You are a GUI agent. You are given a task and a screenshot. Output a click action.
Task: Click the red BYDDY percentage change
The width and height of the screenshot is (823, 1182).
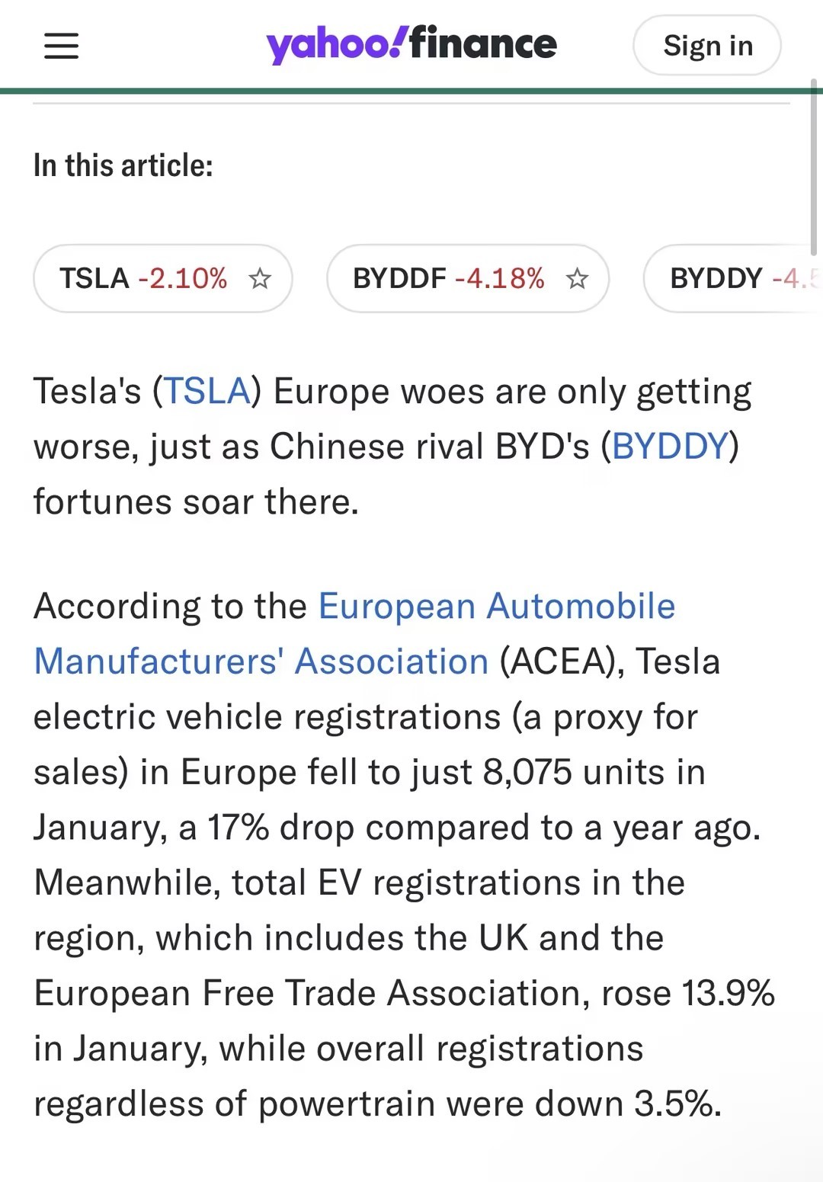click(794, 279)
